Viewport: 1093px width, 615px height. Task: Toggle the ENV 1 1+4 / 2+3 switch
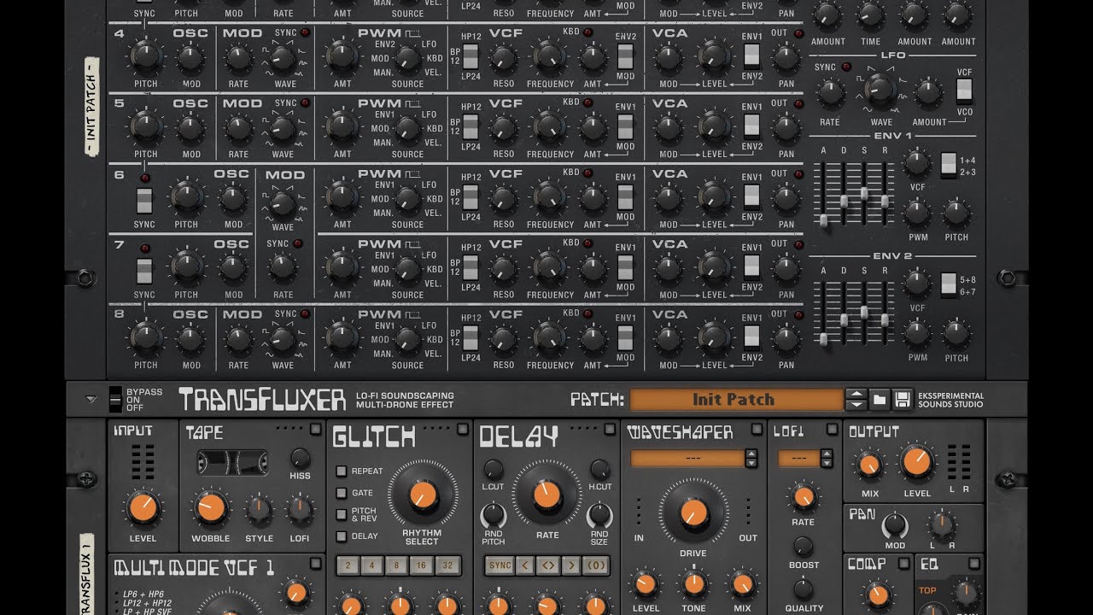click(949, 165)
